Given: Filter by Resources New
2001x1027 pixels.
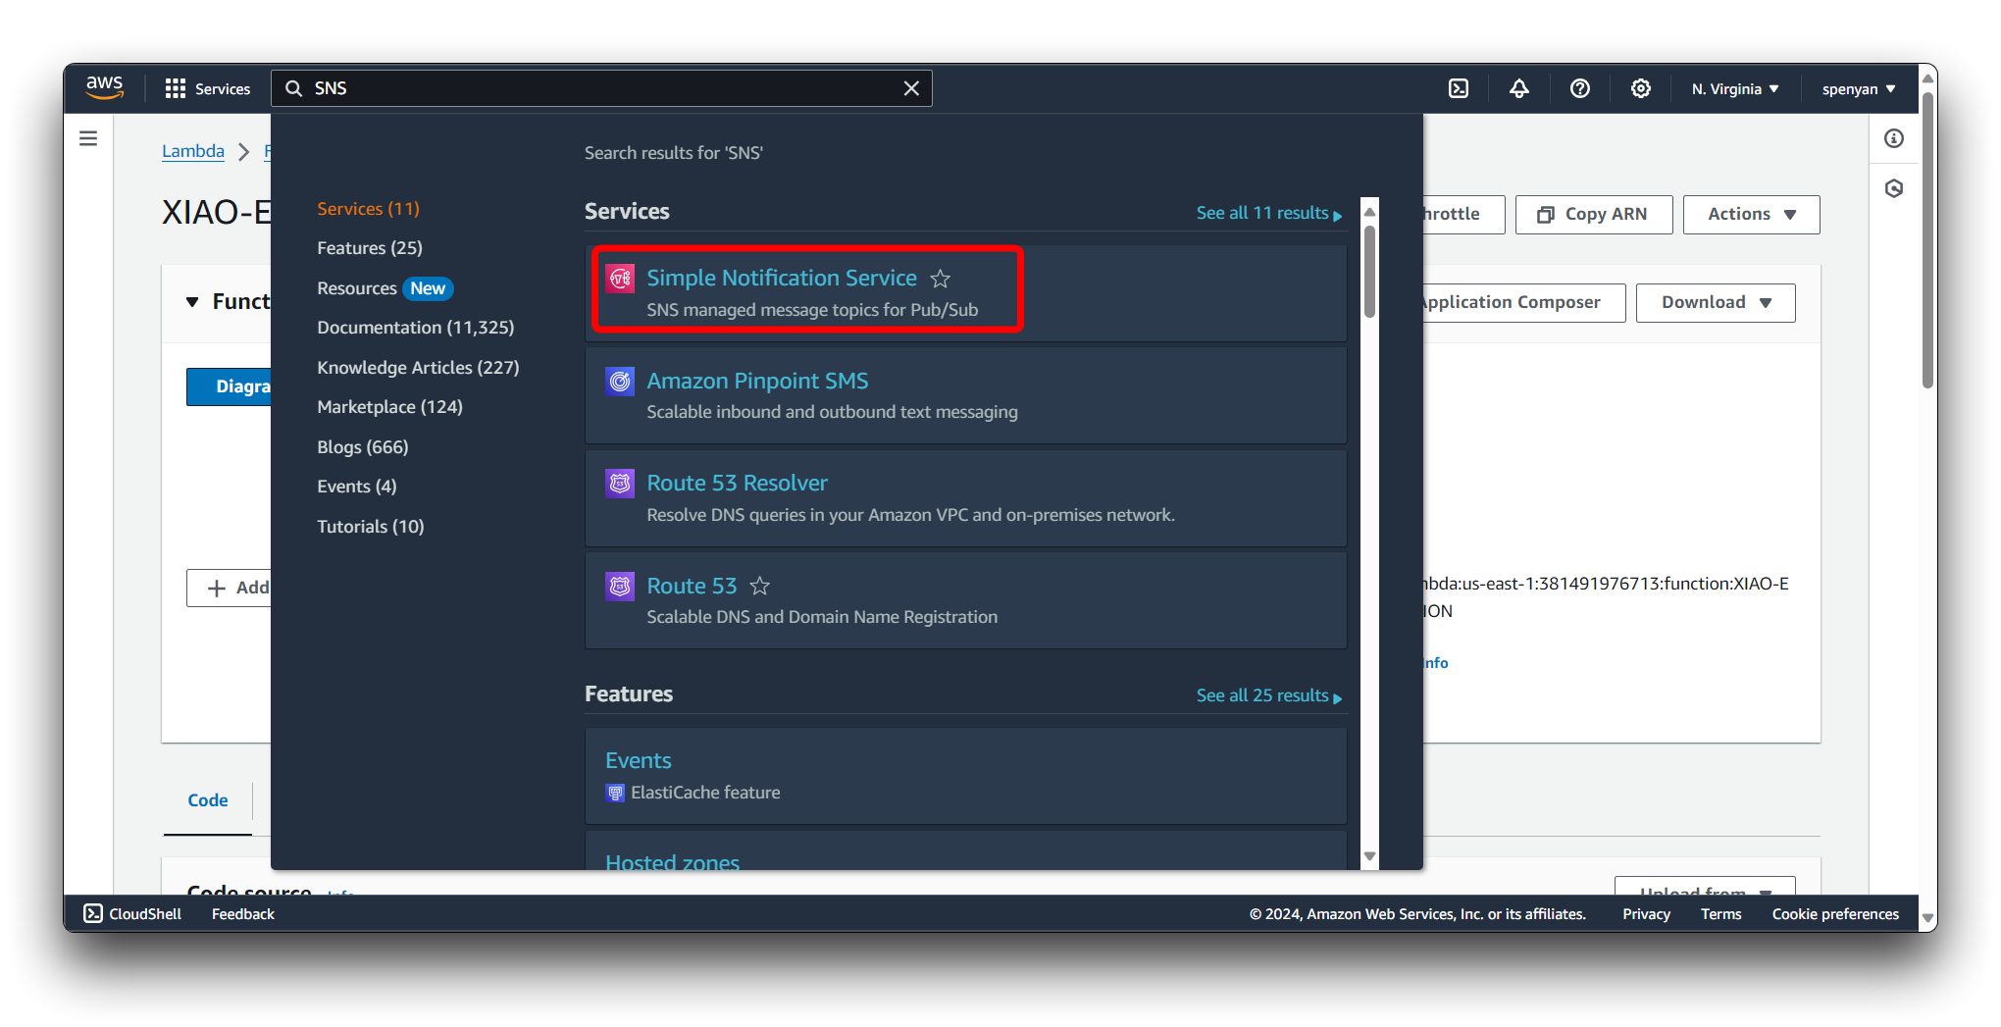Looking at the screenshot, I should coord(385,288).
